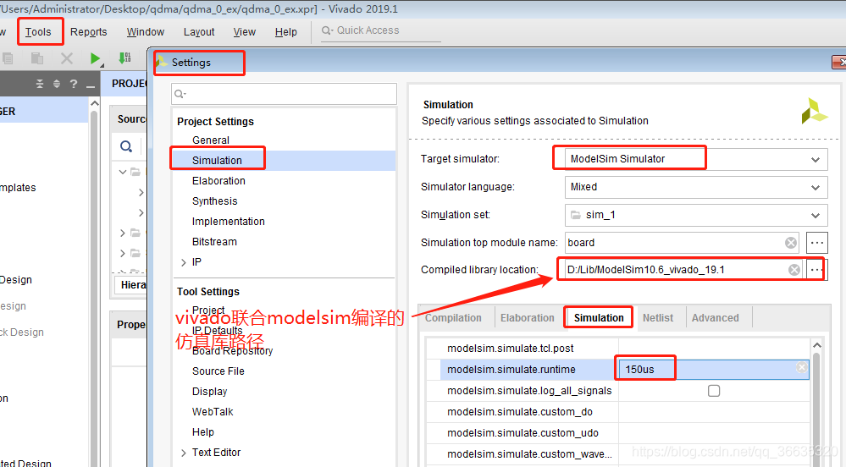
Task: Click the X delete toolbar icon
Action: 67,58
